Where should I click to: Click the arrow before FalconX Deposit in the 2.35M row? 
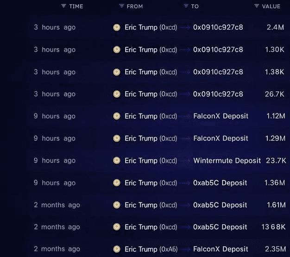185,249
